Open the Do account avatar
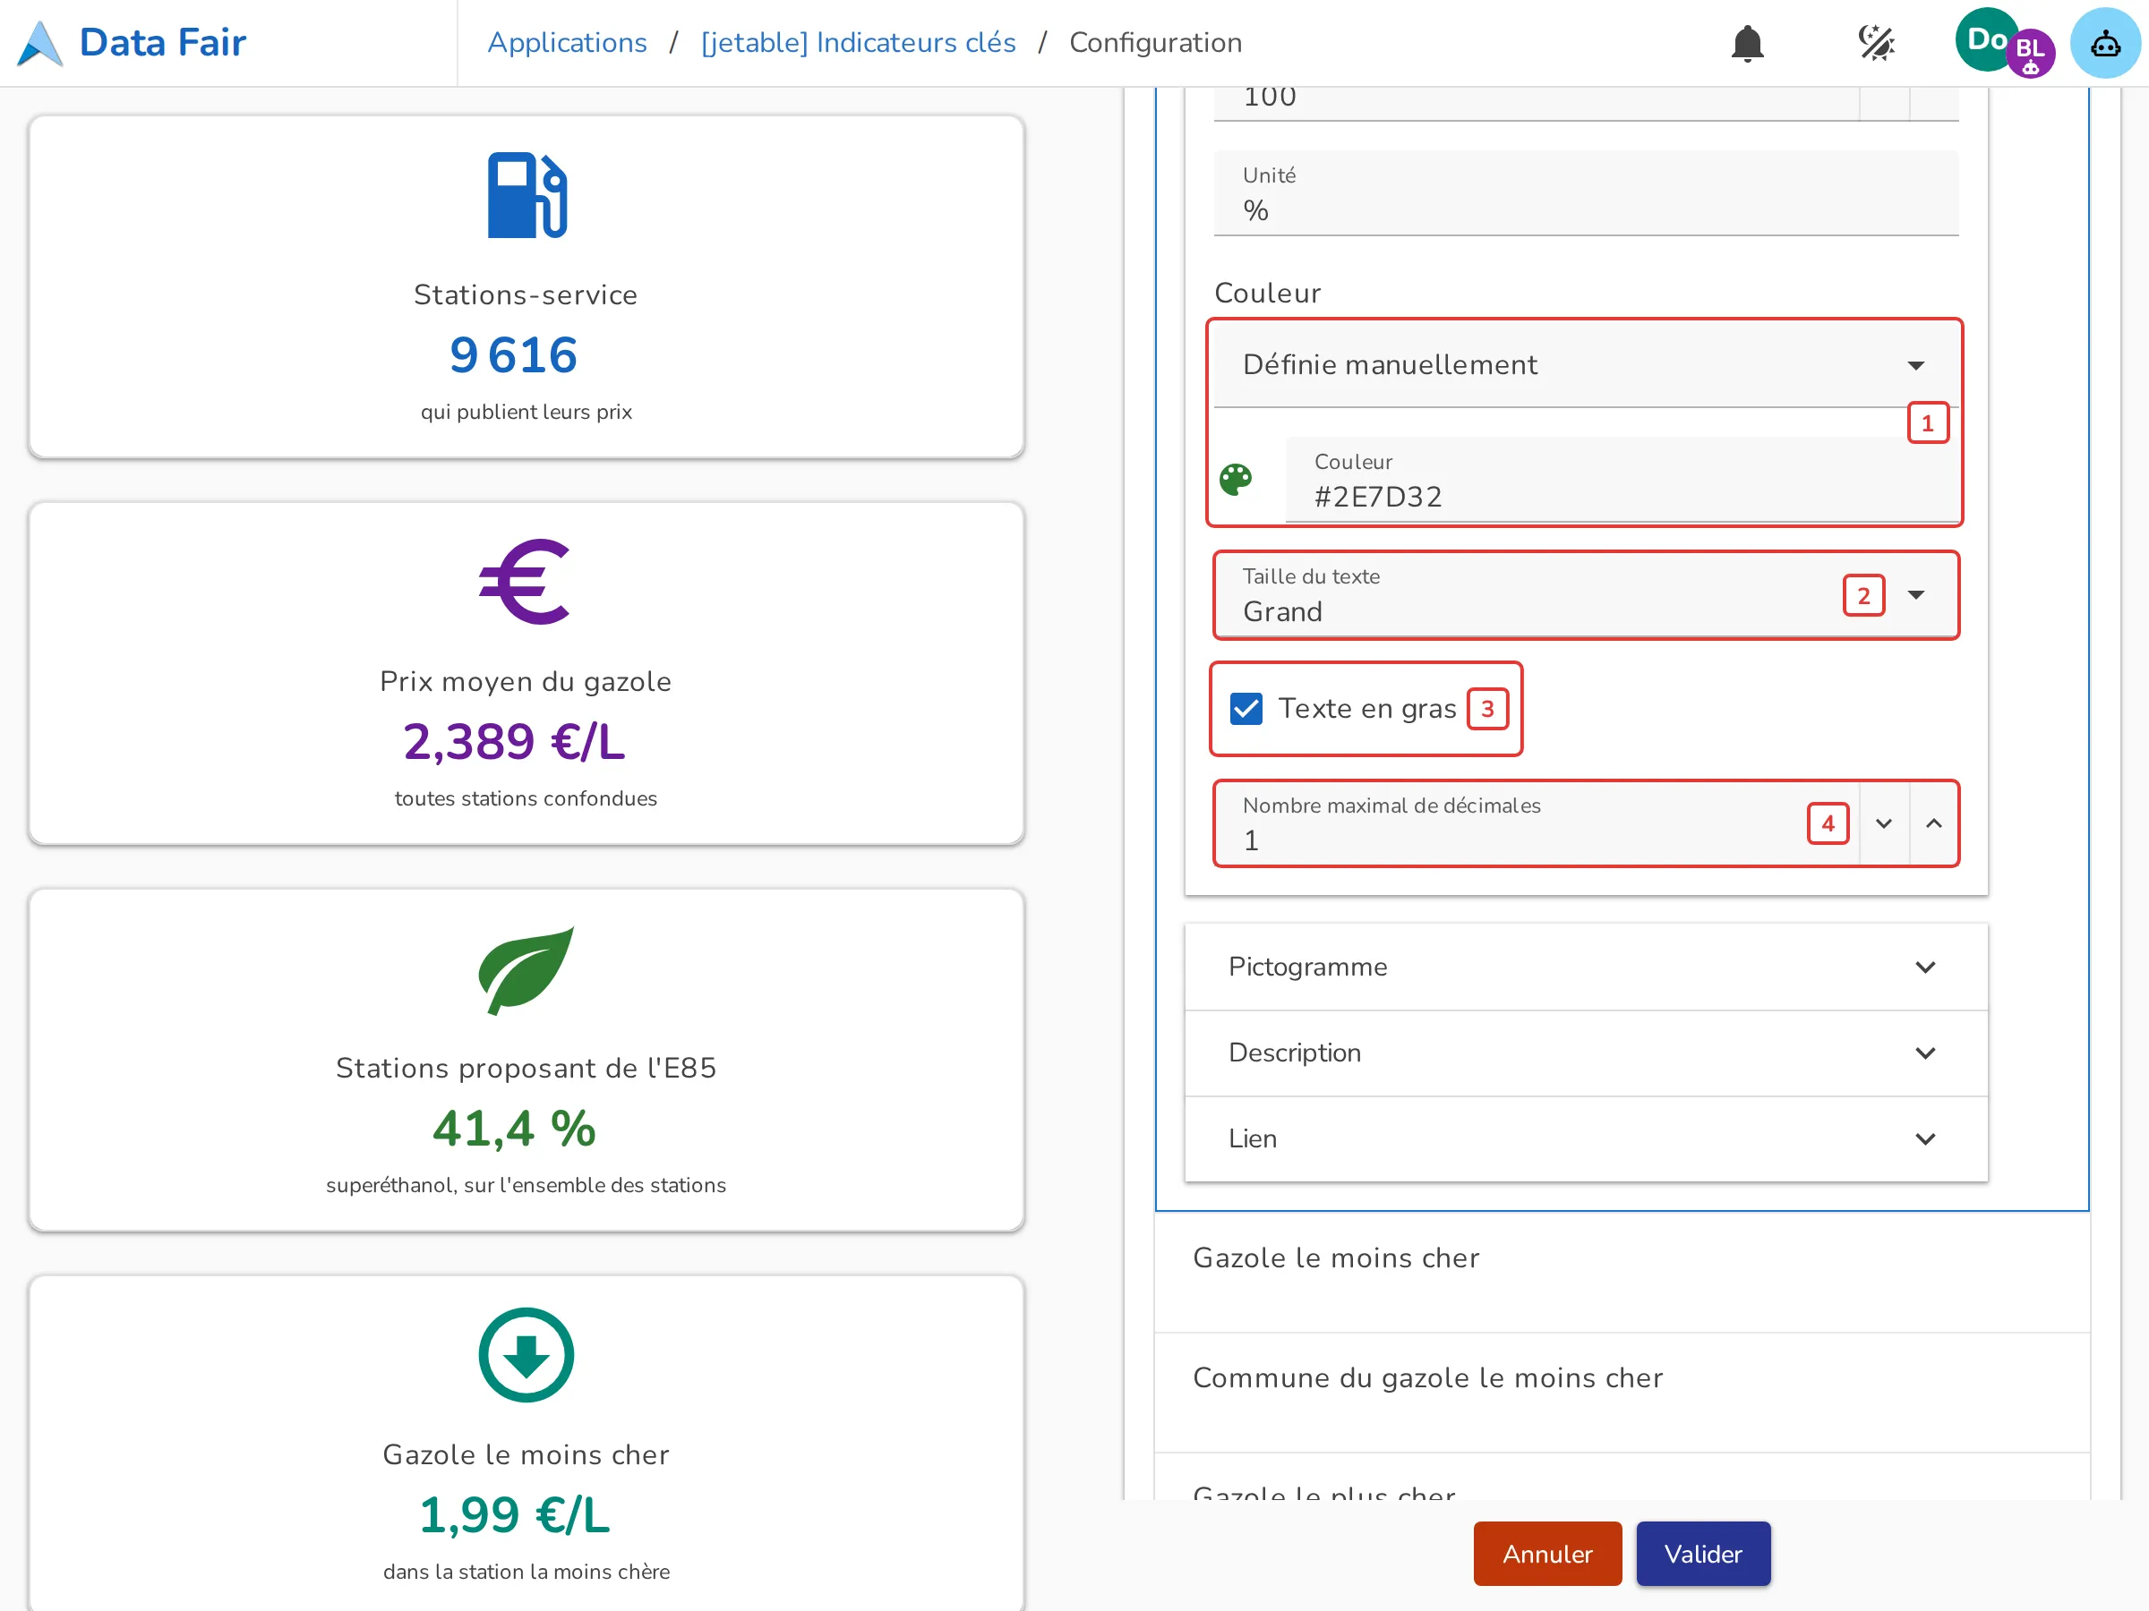This screenshot has height=1611, width=2149. (1985, 39)
